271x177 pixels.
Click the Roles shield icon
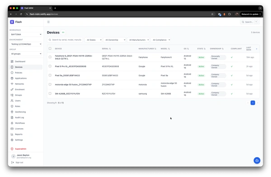click(12, 106)
